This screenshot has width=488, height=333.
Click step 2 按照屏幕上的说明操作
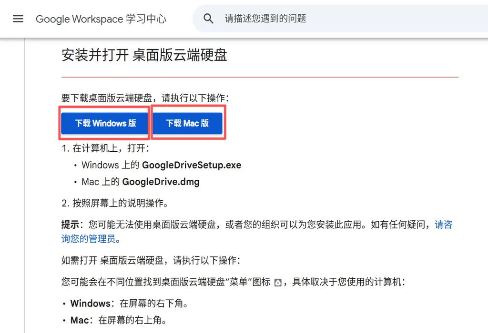coord(114,204)
